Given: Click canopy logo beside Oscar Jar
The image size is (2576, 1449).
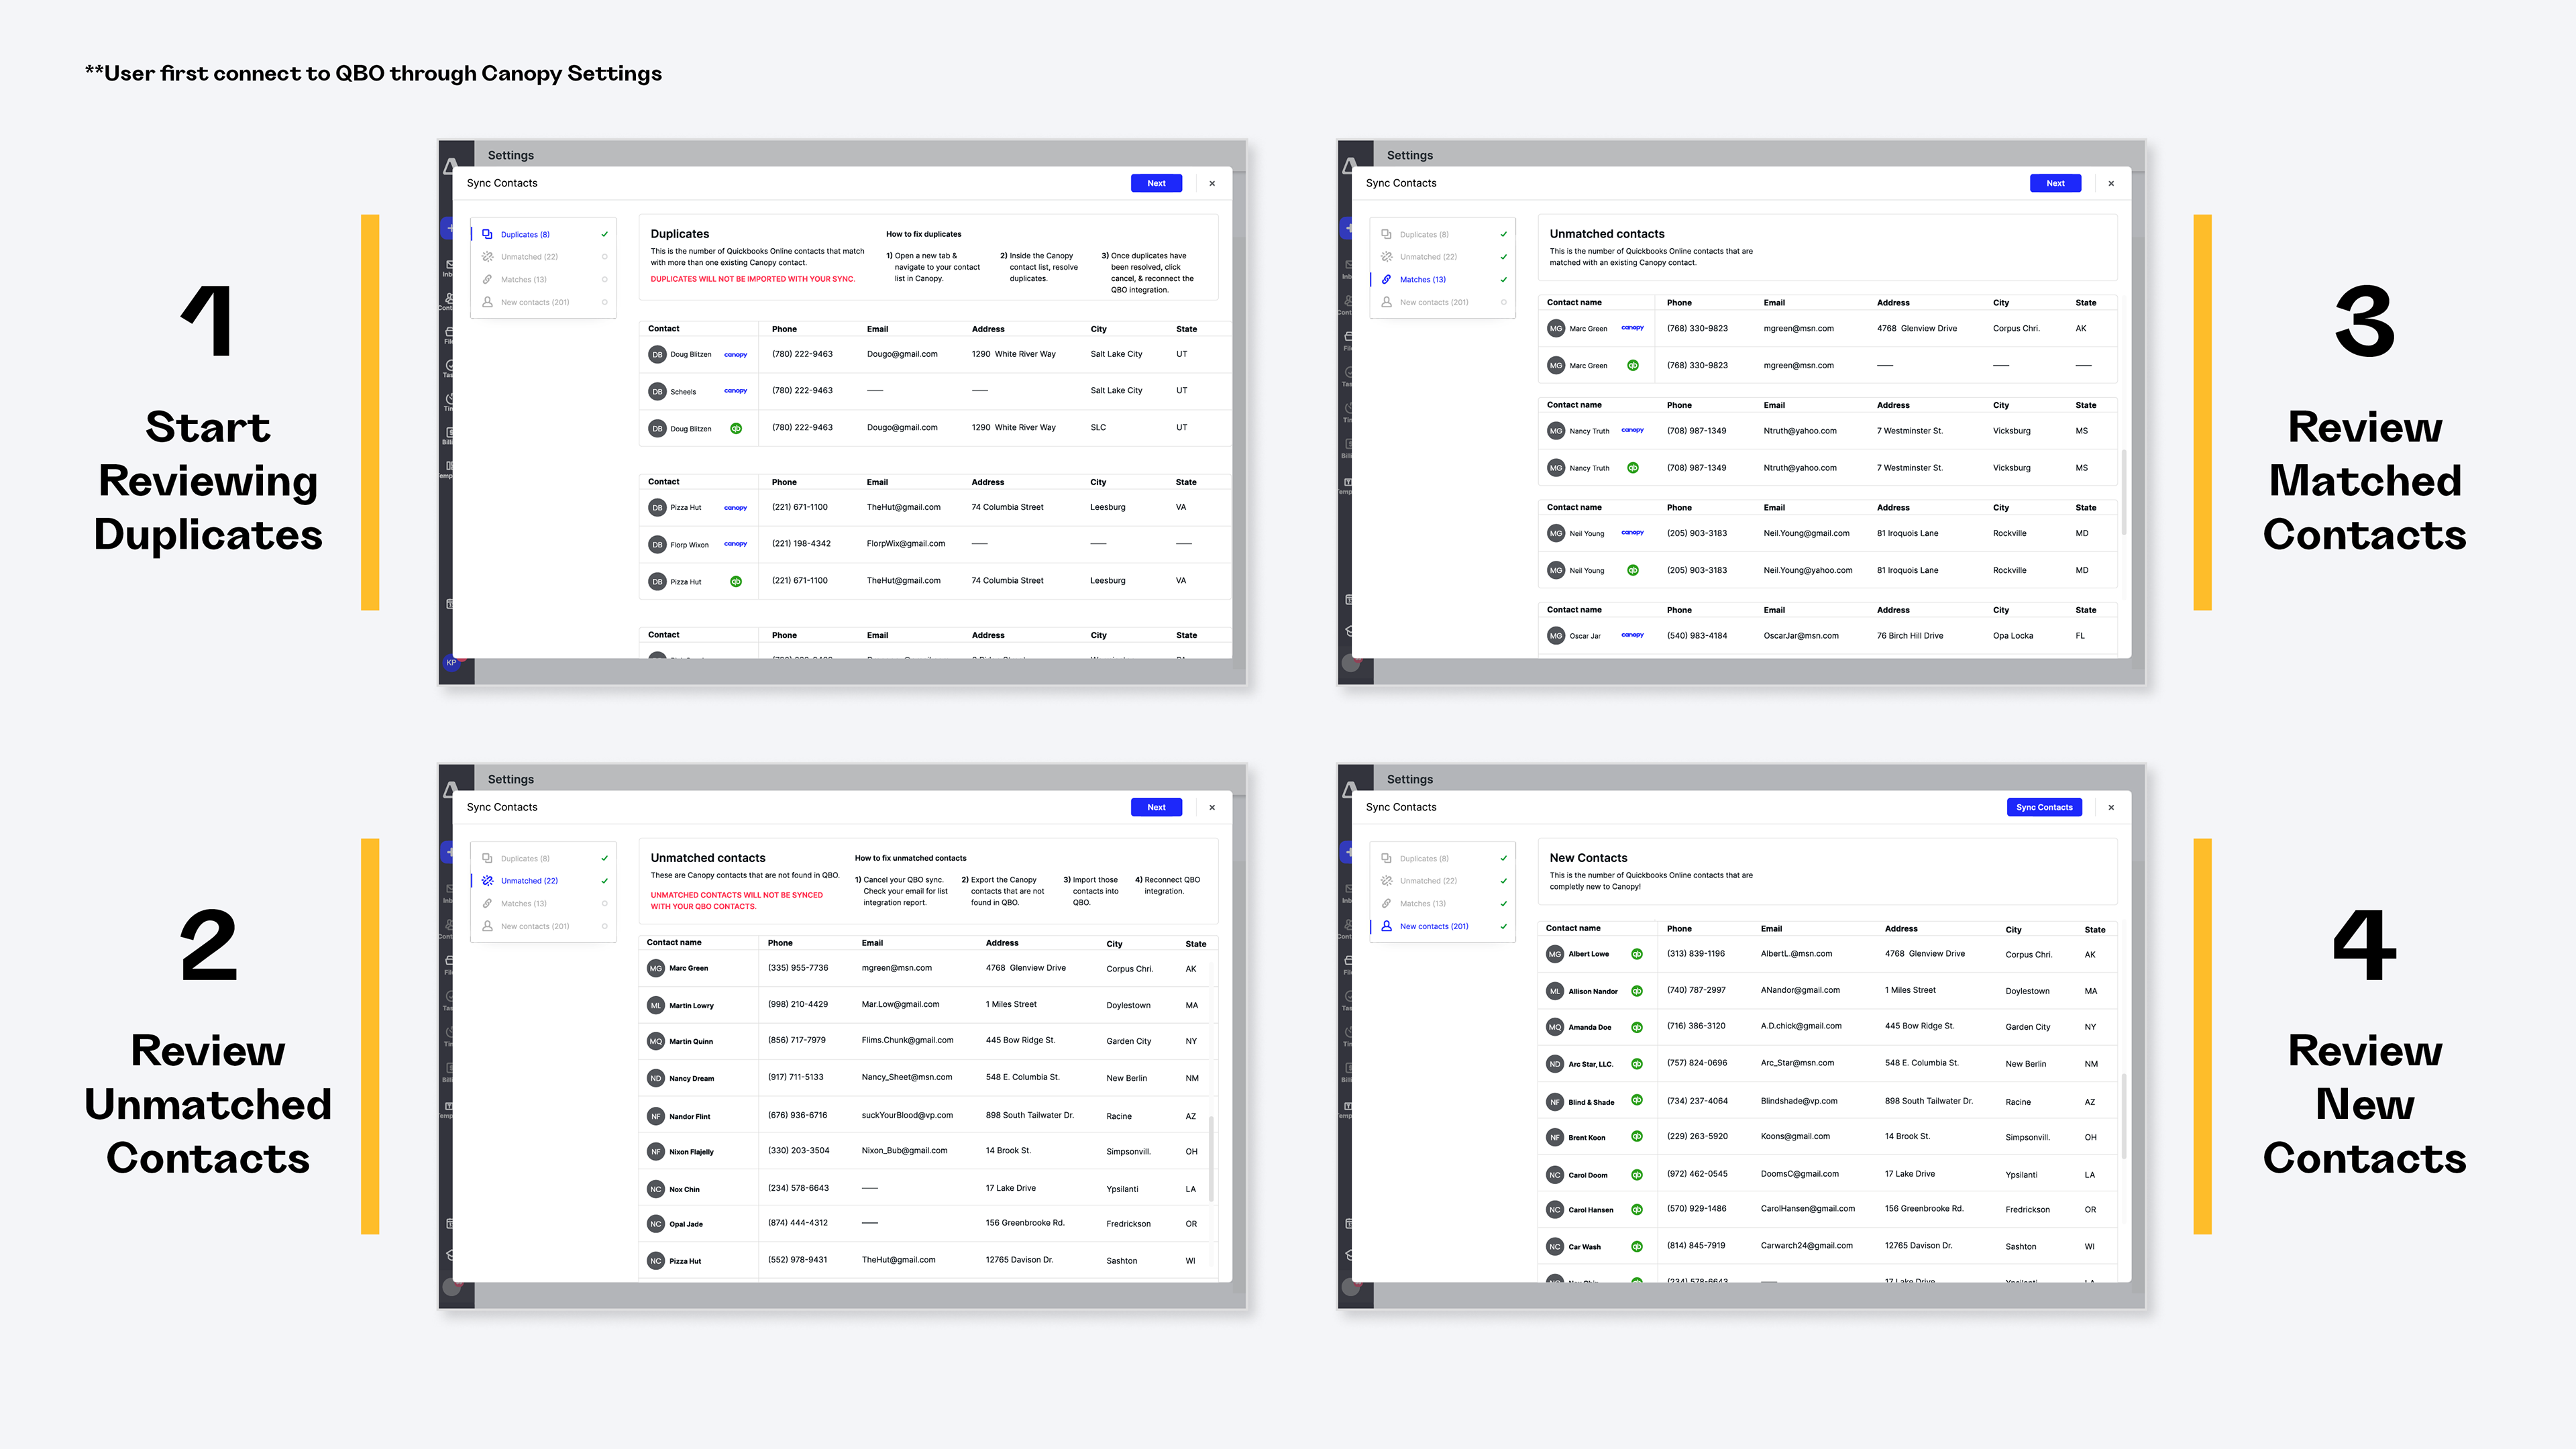Looking at the screenshot, I should coord(1632,635).
